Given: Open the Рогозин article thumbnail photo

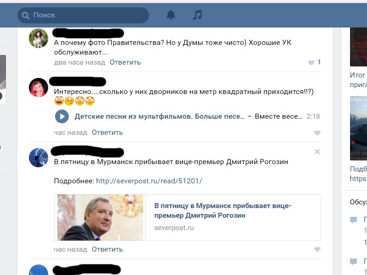Looking at the screenshot, I should pyautogui.click(x=100, y=217).
